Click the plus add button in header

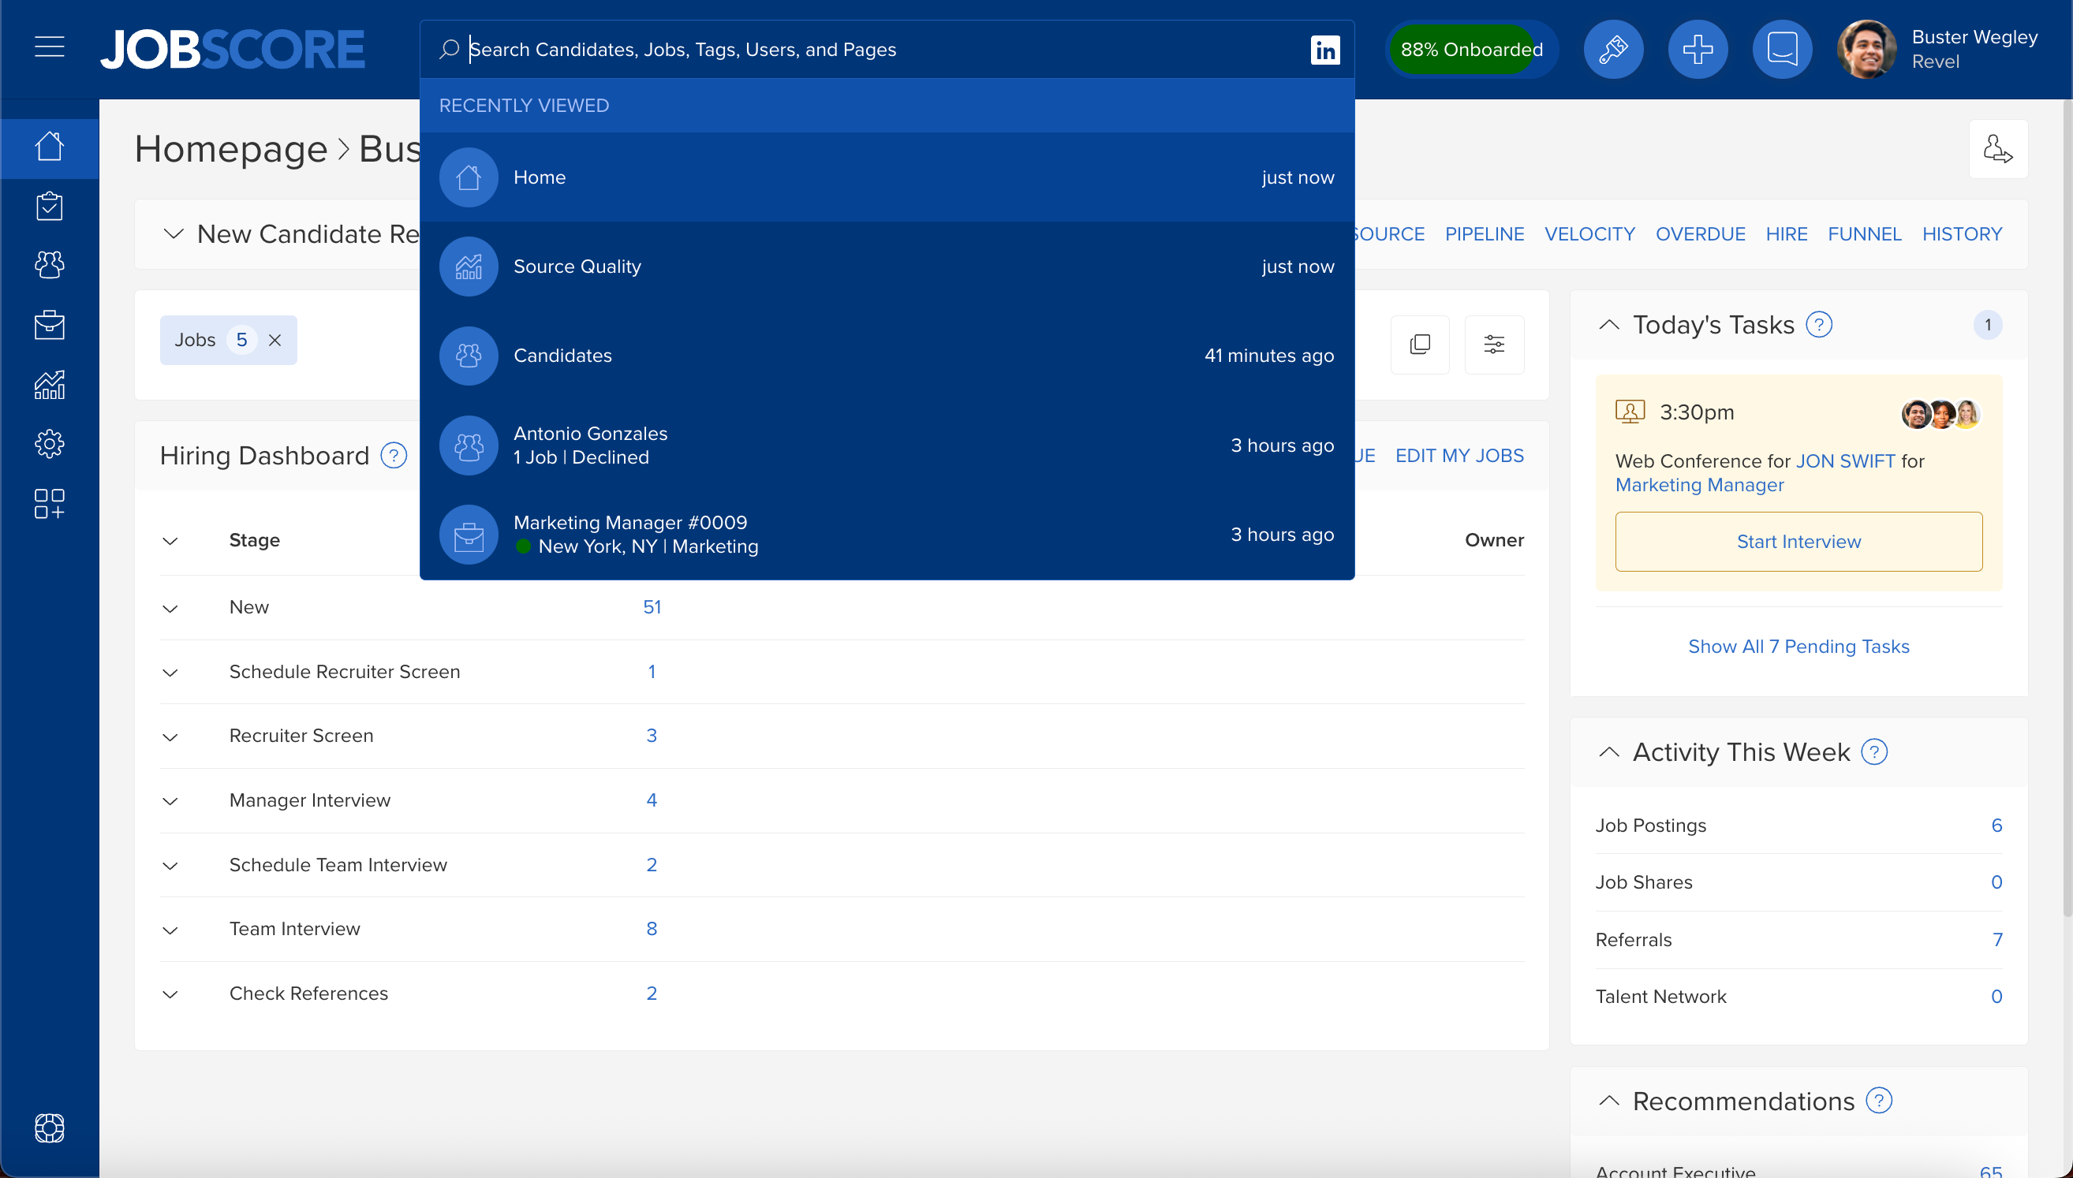click(x=1698, y=50)
